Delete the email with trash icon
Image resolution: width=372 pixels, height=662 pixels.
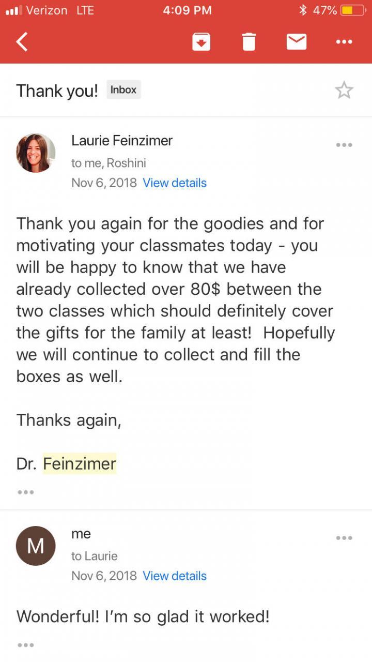point(249,41)
